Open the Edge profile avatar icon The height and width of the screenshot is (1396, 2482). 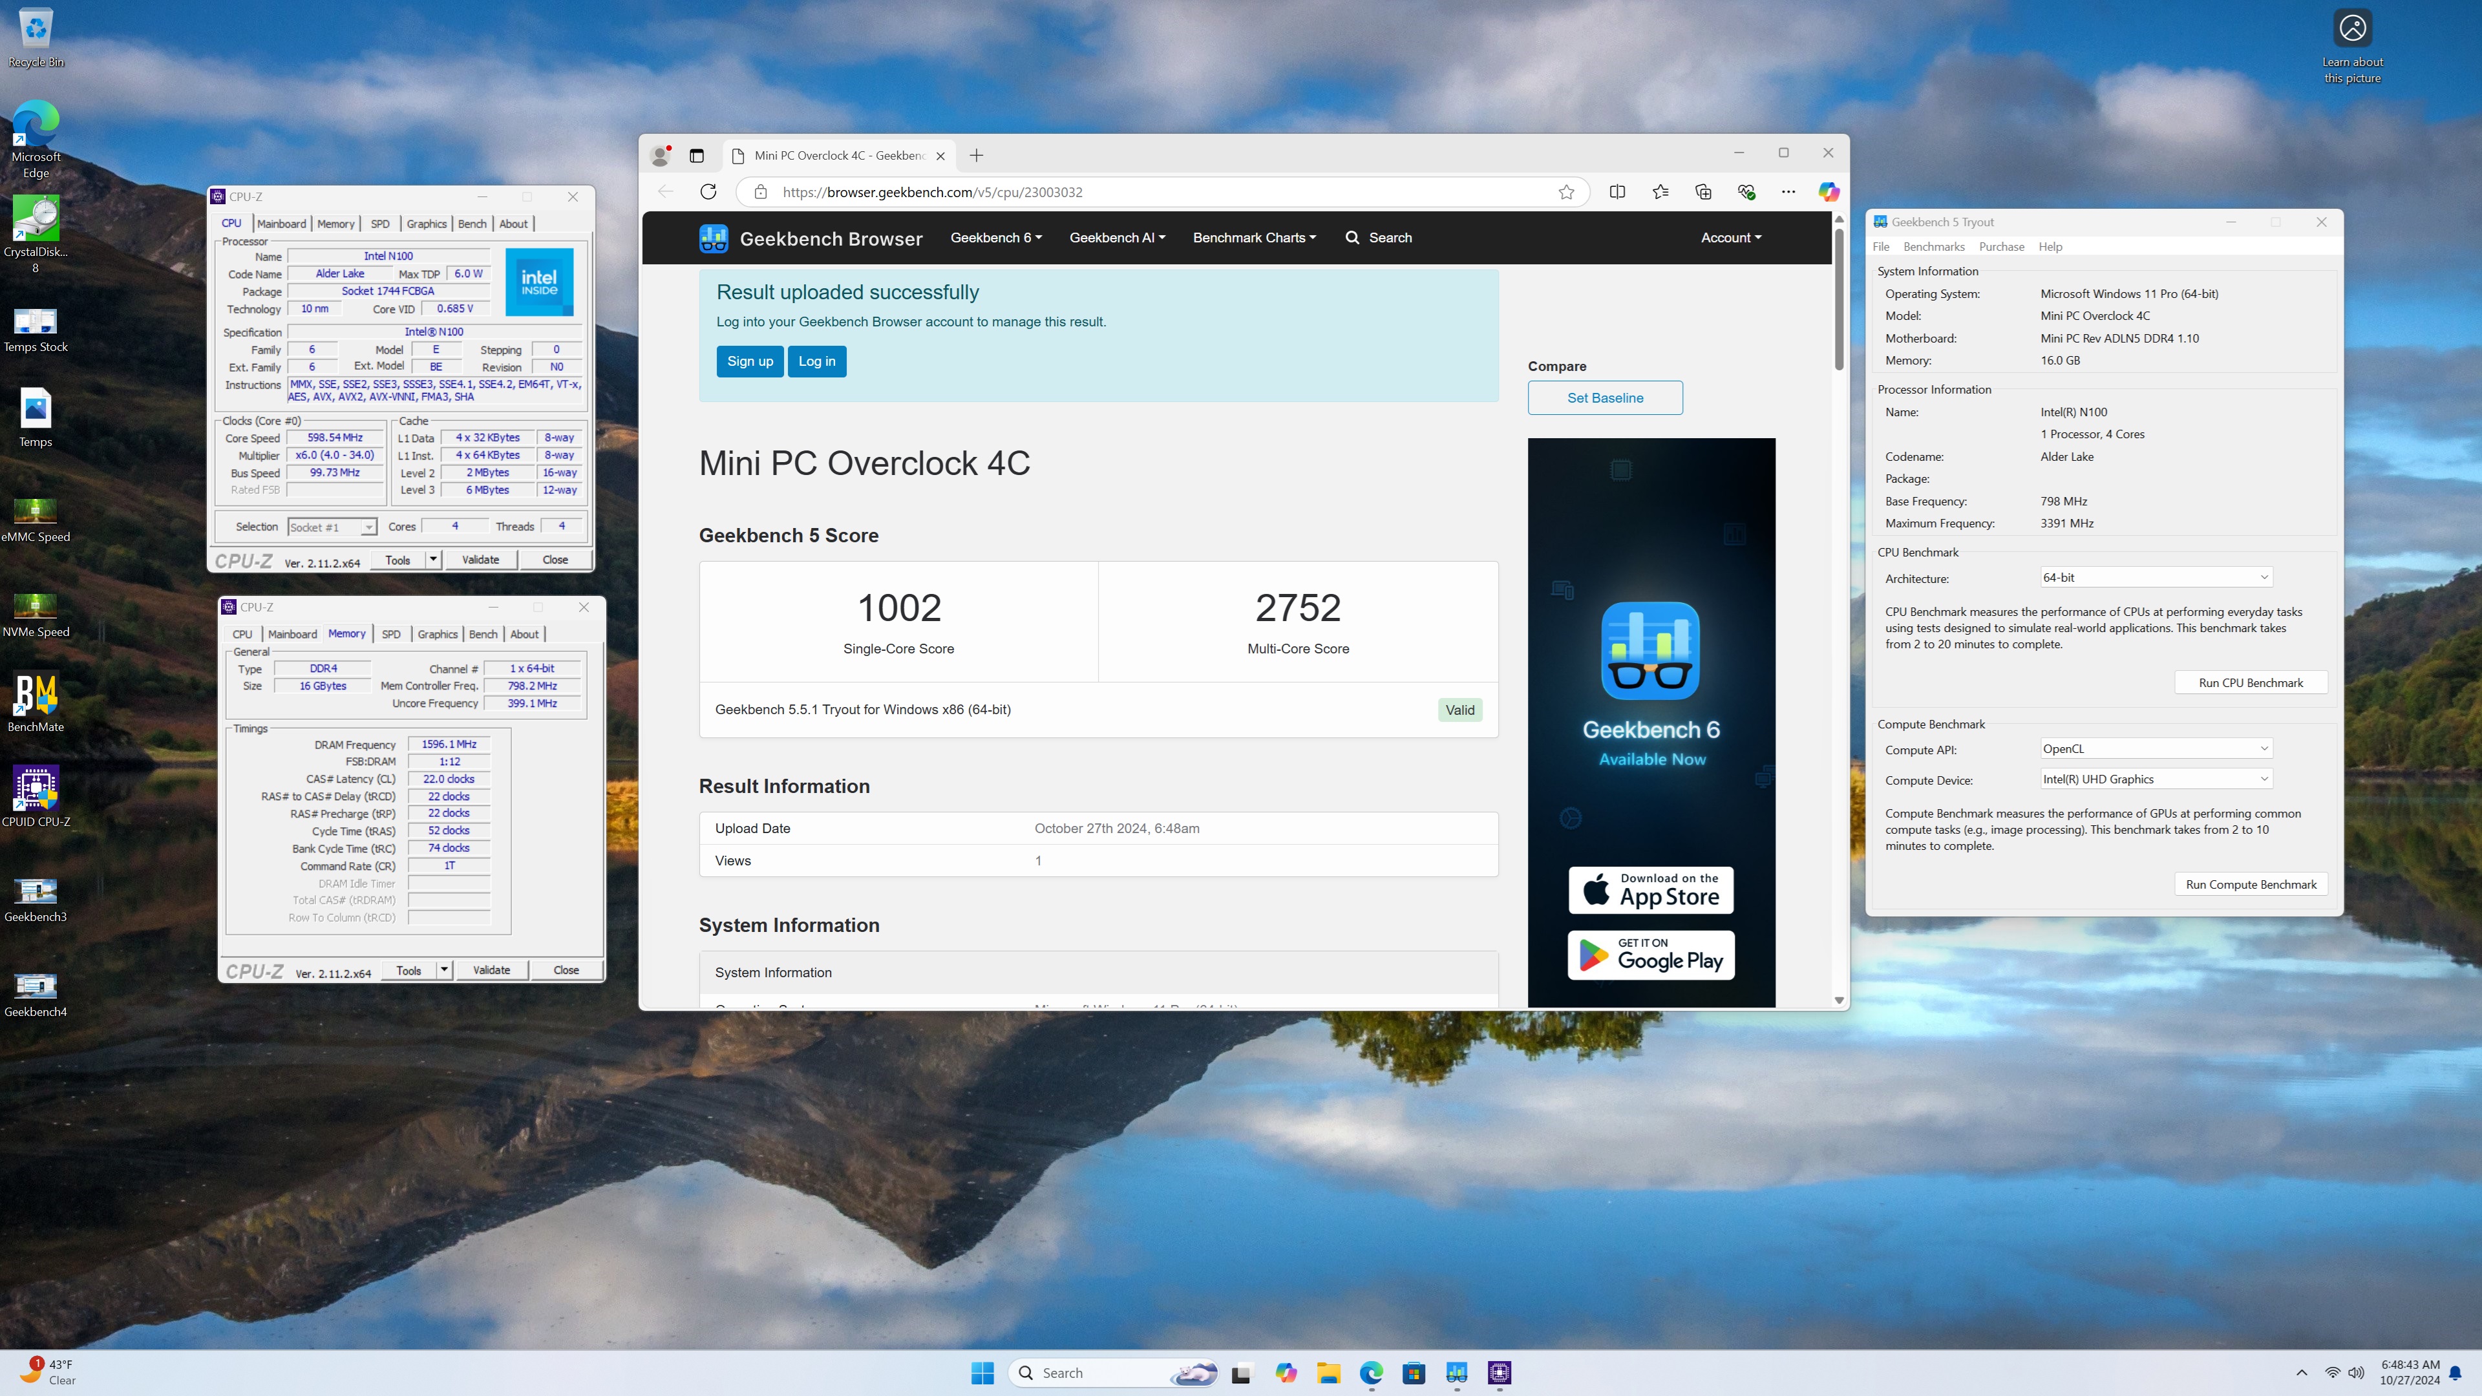(661, 155)
